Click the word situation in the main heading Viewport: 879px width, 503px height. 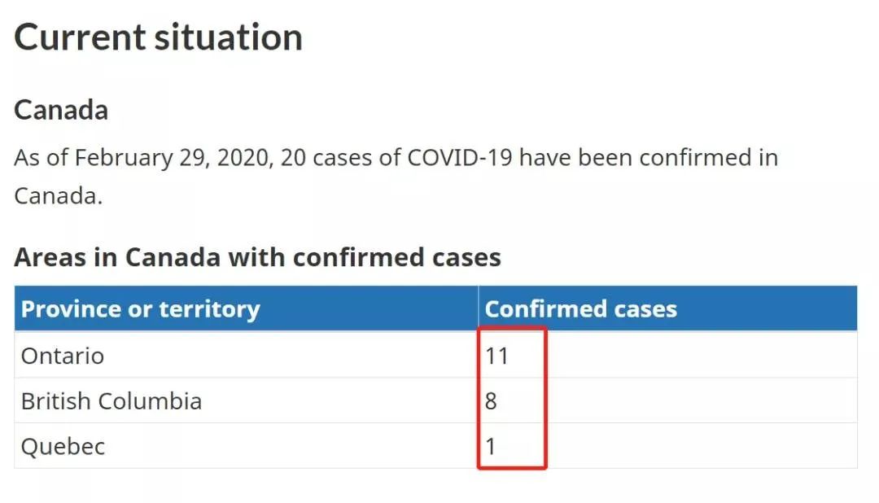pyautogui.click(x=228, y=37)
